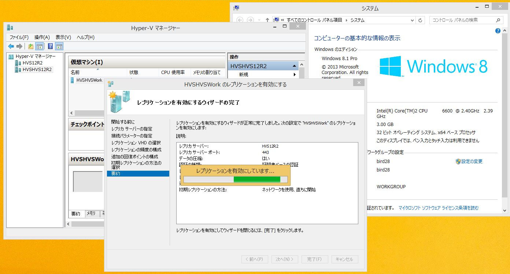
Task: Sort by メモリの割り当て column header
Action: pyautogui.click(x=207, y=73)
